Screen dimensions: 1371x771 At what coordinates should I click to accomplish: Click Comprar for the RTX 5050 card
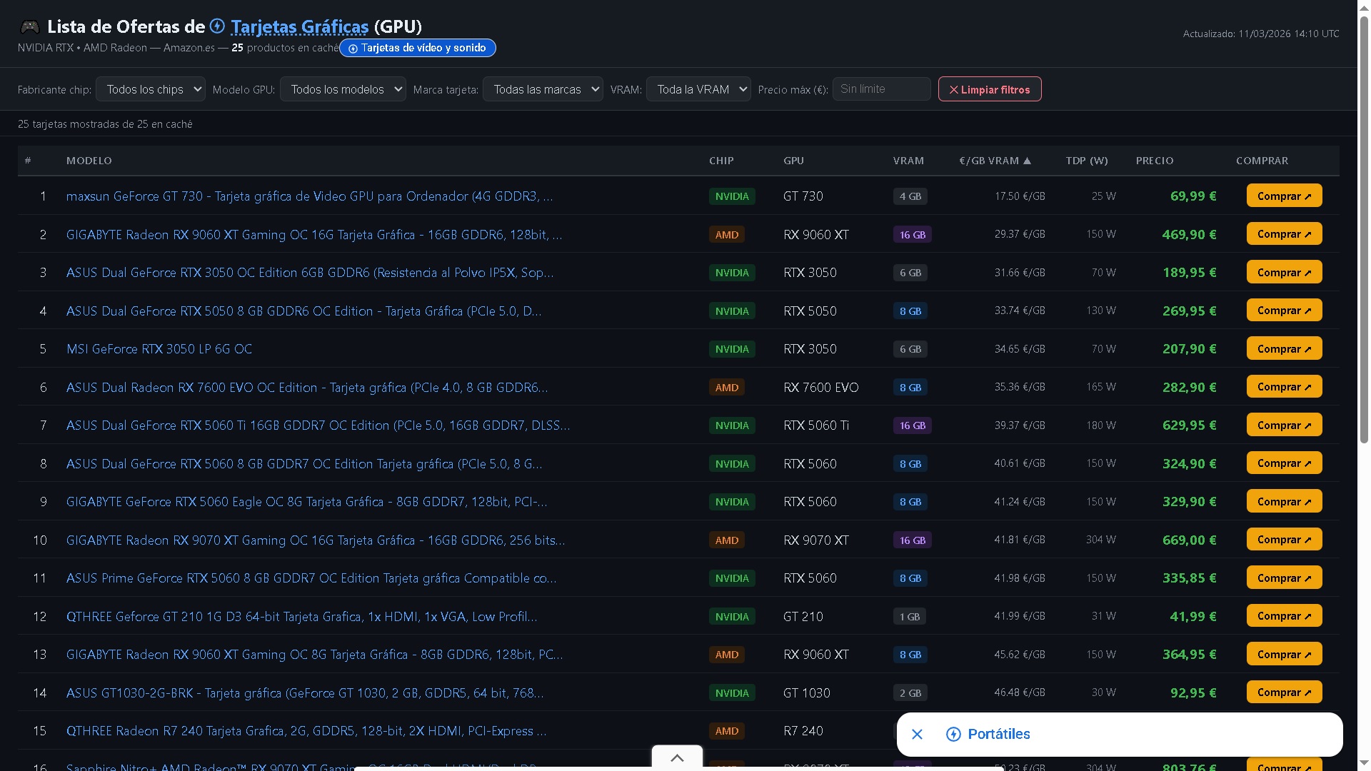1283,311
